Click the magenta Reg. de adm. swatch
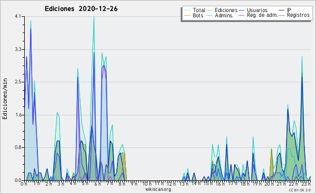 pyautogui.click(x=241, y=15)
